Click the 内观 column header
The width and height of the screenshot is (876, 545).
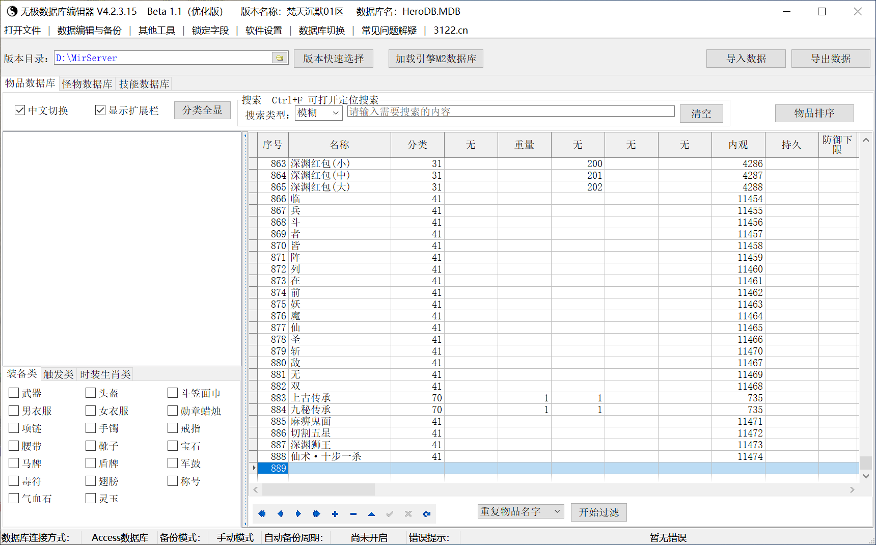(738, 145)
